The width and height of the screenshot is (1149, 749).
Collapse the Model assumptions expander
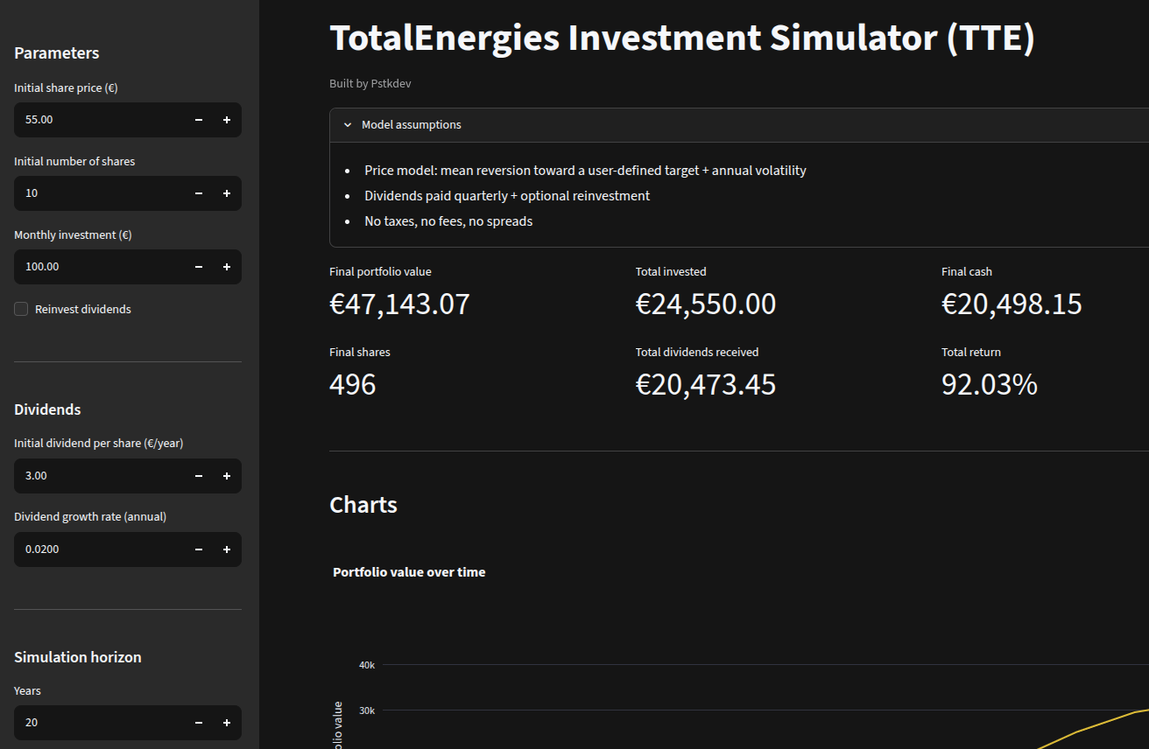[x=739, y=125]
